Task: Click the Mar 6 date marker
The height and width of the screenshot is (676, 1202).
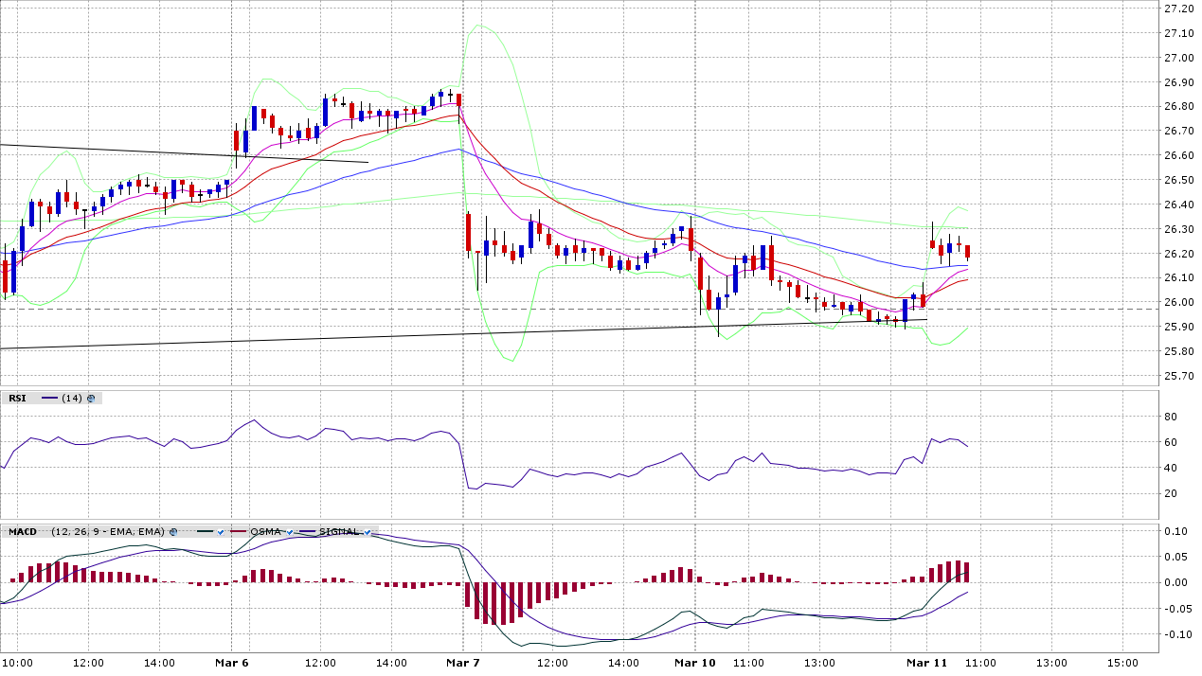Action: [232, 663]
